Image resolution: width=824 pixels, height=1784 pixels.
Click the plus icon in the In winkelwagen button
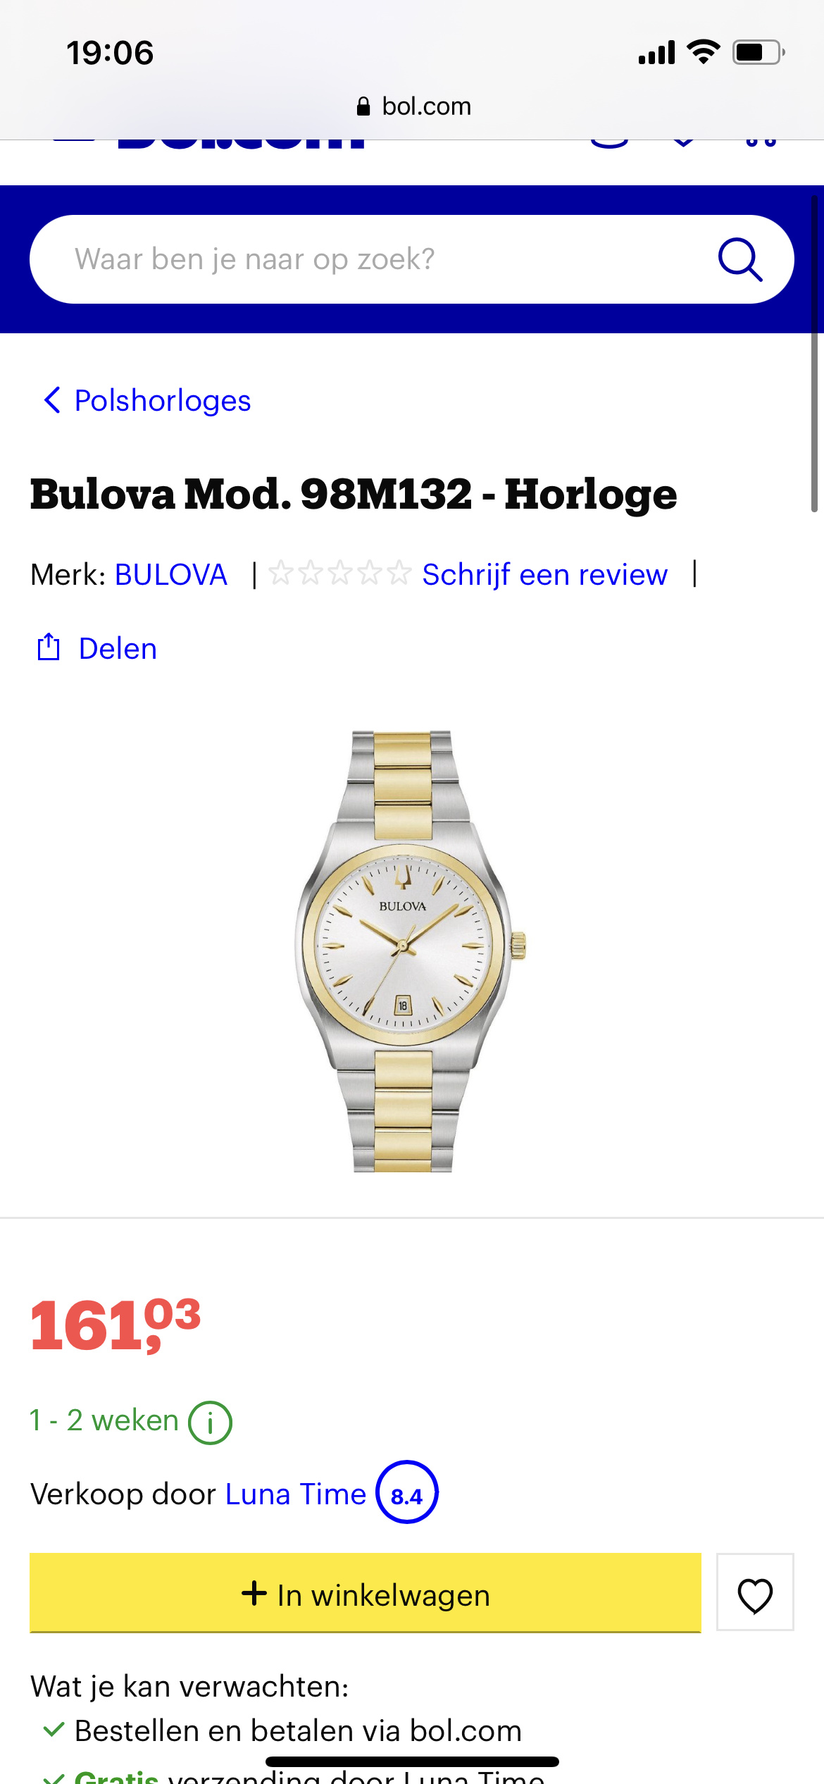pos(254,1593)
